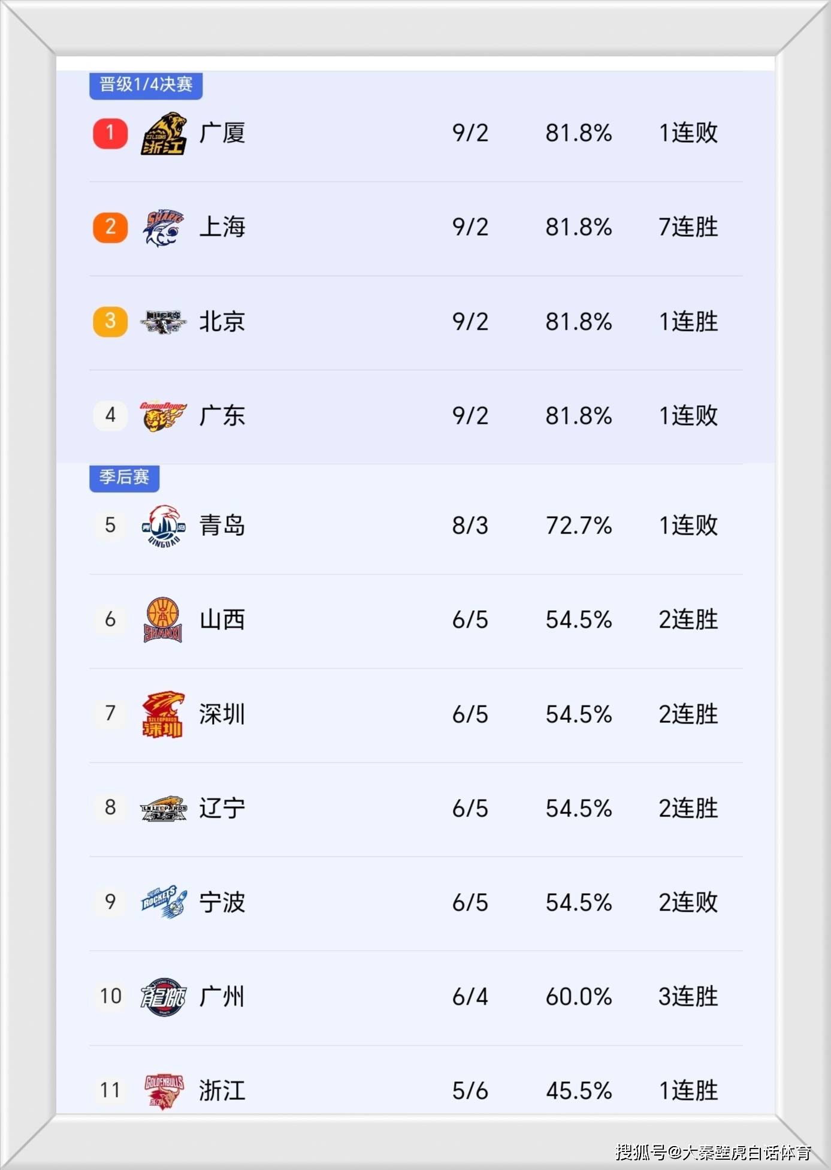Click the orange rank 2 badge
This screenshot has width=831, height=1170.
click(x=110, y=227)
